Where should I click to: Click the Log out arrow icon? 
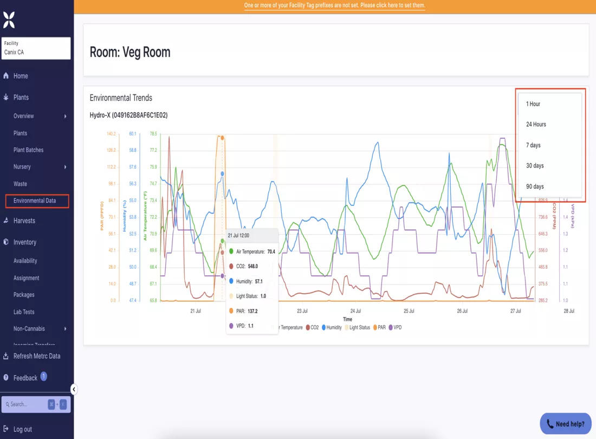click(x=6, y=429)
